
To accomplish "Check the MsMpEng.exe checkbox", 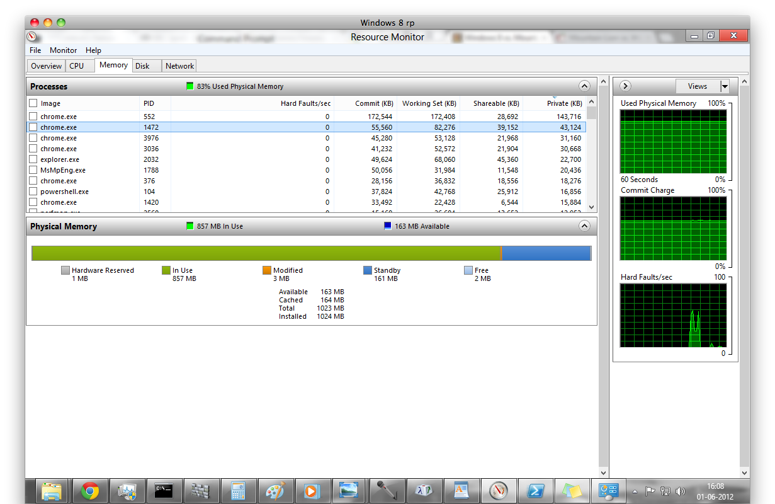I will click(33, 169).
